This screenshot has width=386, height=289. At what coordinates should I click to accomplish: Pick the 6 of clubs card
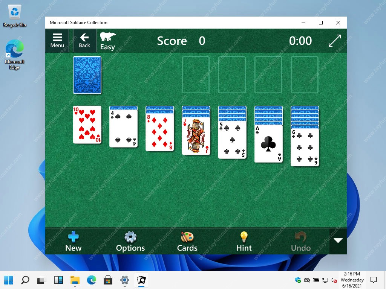[x=305, y=148]
